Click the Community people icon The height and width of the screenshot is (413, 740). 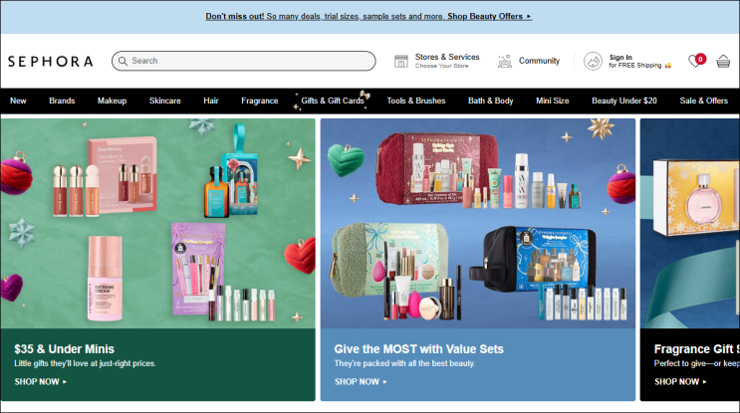505,62
